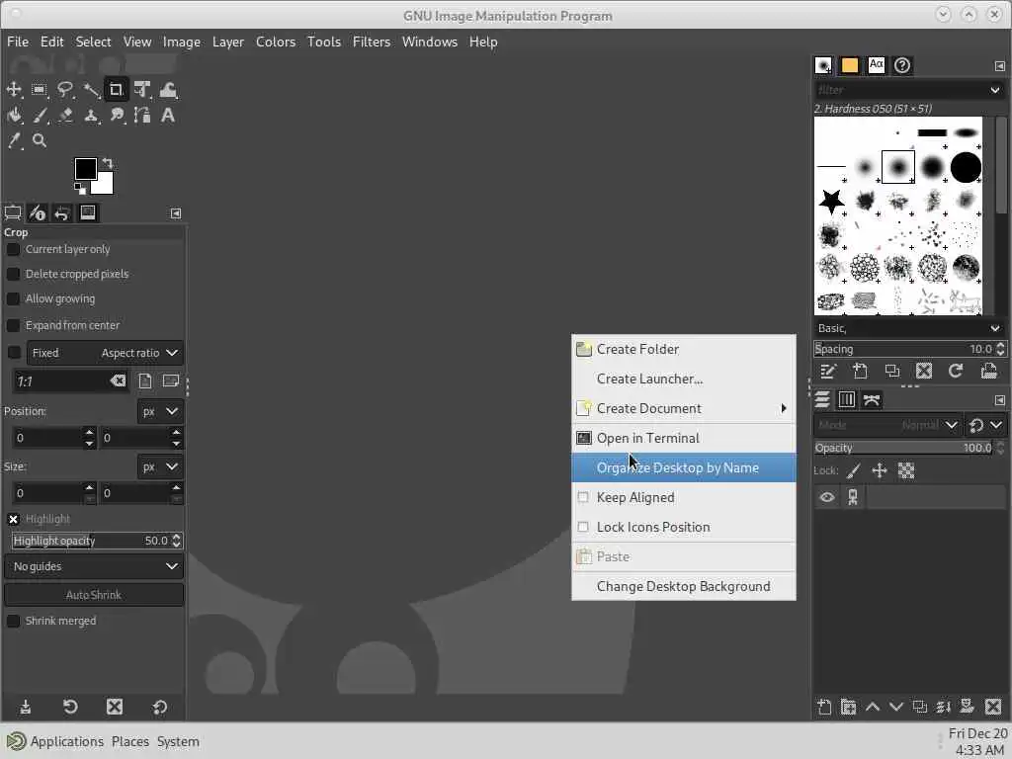
Task: Click the Delete brush icon
Action: [924, 372]
